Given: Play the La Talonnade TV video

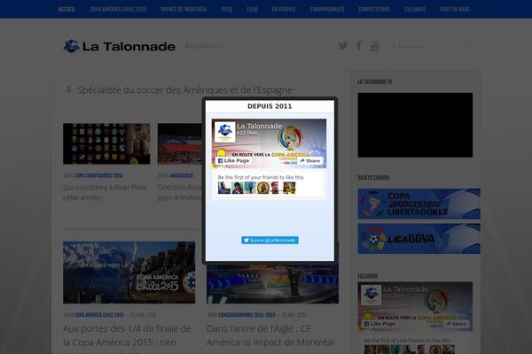Looking at the screenshot, I should click(x=415, y=125).
